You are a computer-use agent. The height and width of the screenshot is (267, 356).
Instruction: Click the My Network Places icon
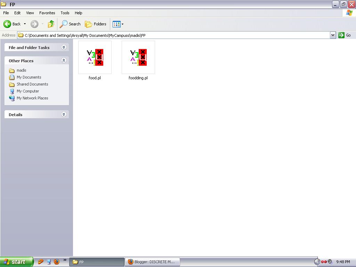12,98
